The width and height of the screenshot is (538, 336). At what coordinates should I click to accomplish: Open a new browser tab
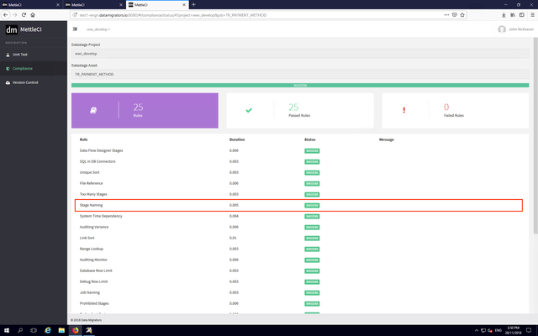click(x=194, y=4)
